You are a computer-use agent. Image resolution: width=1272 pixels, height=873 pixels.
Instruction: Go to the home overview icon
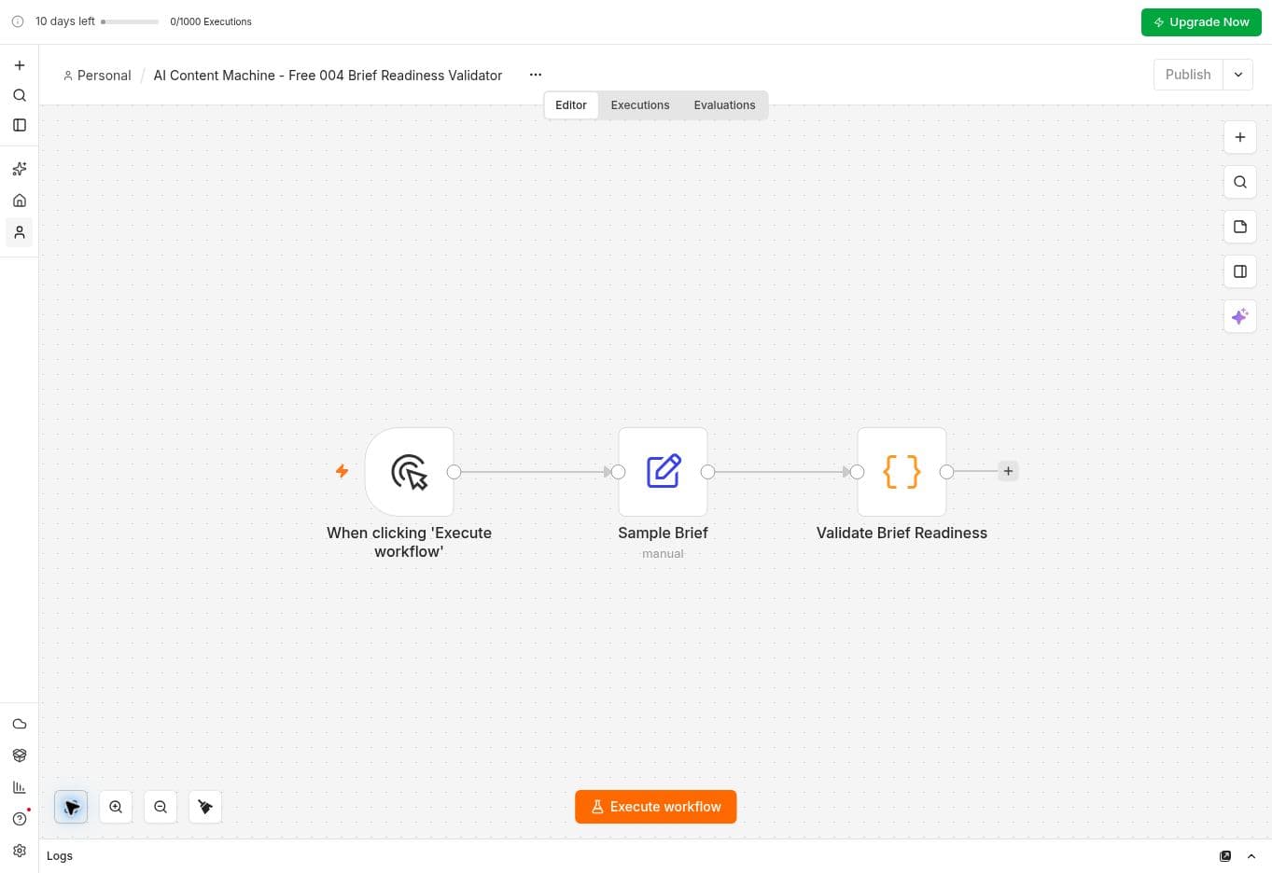pos(20,201)
